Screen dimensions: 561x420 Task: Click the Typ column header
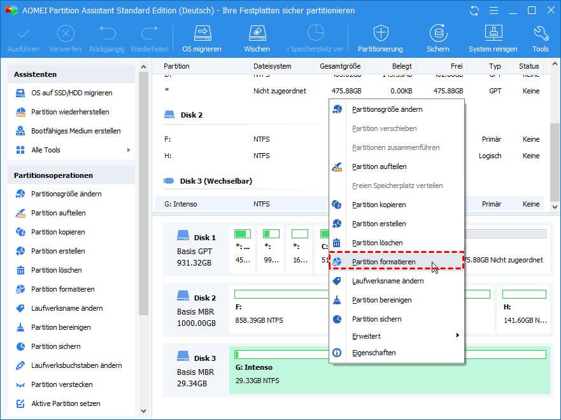[x=495, y=66]
